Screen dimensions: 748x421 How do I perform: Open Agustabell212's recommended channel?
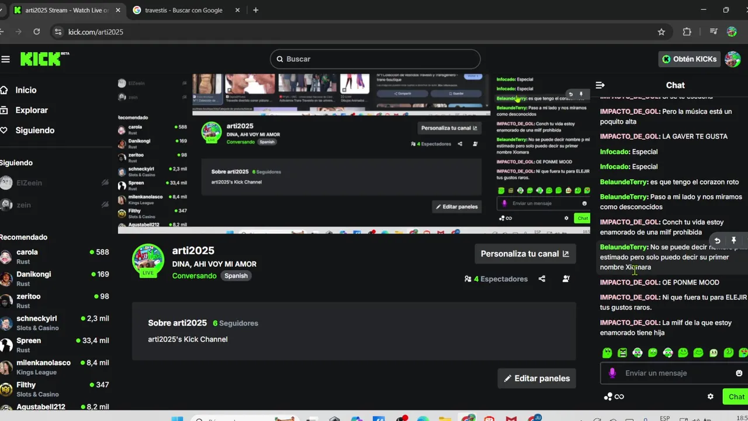[x=55, y=407]
